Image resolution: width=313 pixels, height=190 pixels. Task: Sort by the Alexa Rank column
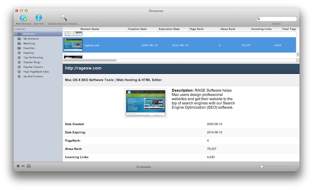[x=227, y=29]
